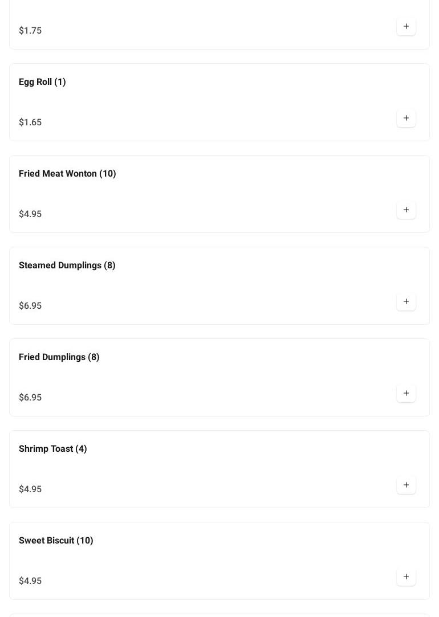Click the Sweet Biscuit $4.95 price
The height and width of the screenshot is (617, 439).
pos(30,581)
